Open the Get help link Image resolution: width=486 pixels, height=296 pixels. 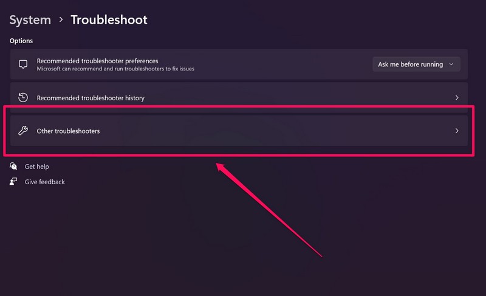coord(36,167)
